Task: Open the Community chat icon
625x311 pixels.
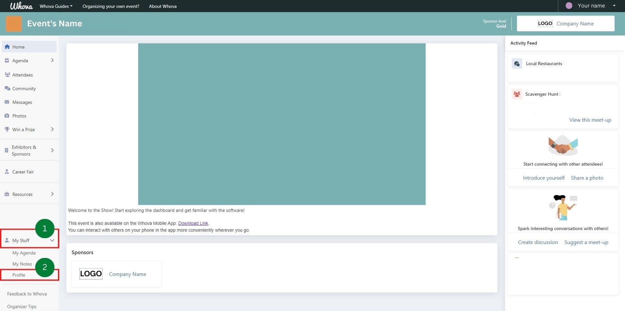Action: [x=7, y=88]
